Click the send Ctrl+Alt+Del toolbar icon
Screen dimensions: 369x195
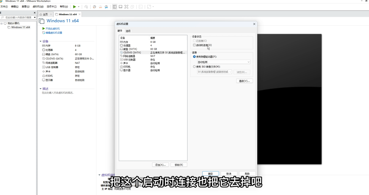86,6
